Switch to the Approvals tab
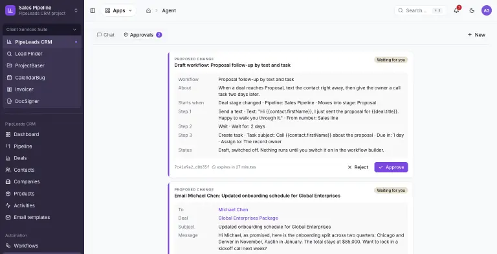The height and width of the screenshot is (254, 497). click(142, 35)
